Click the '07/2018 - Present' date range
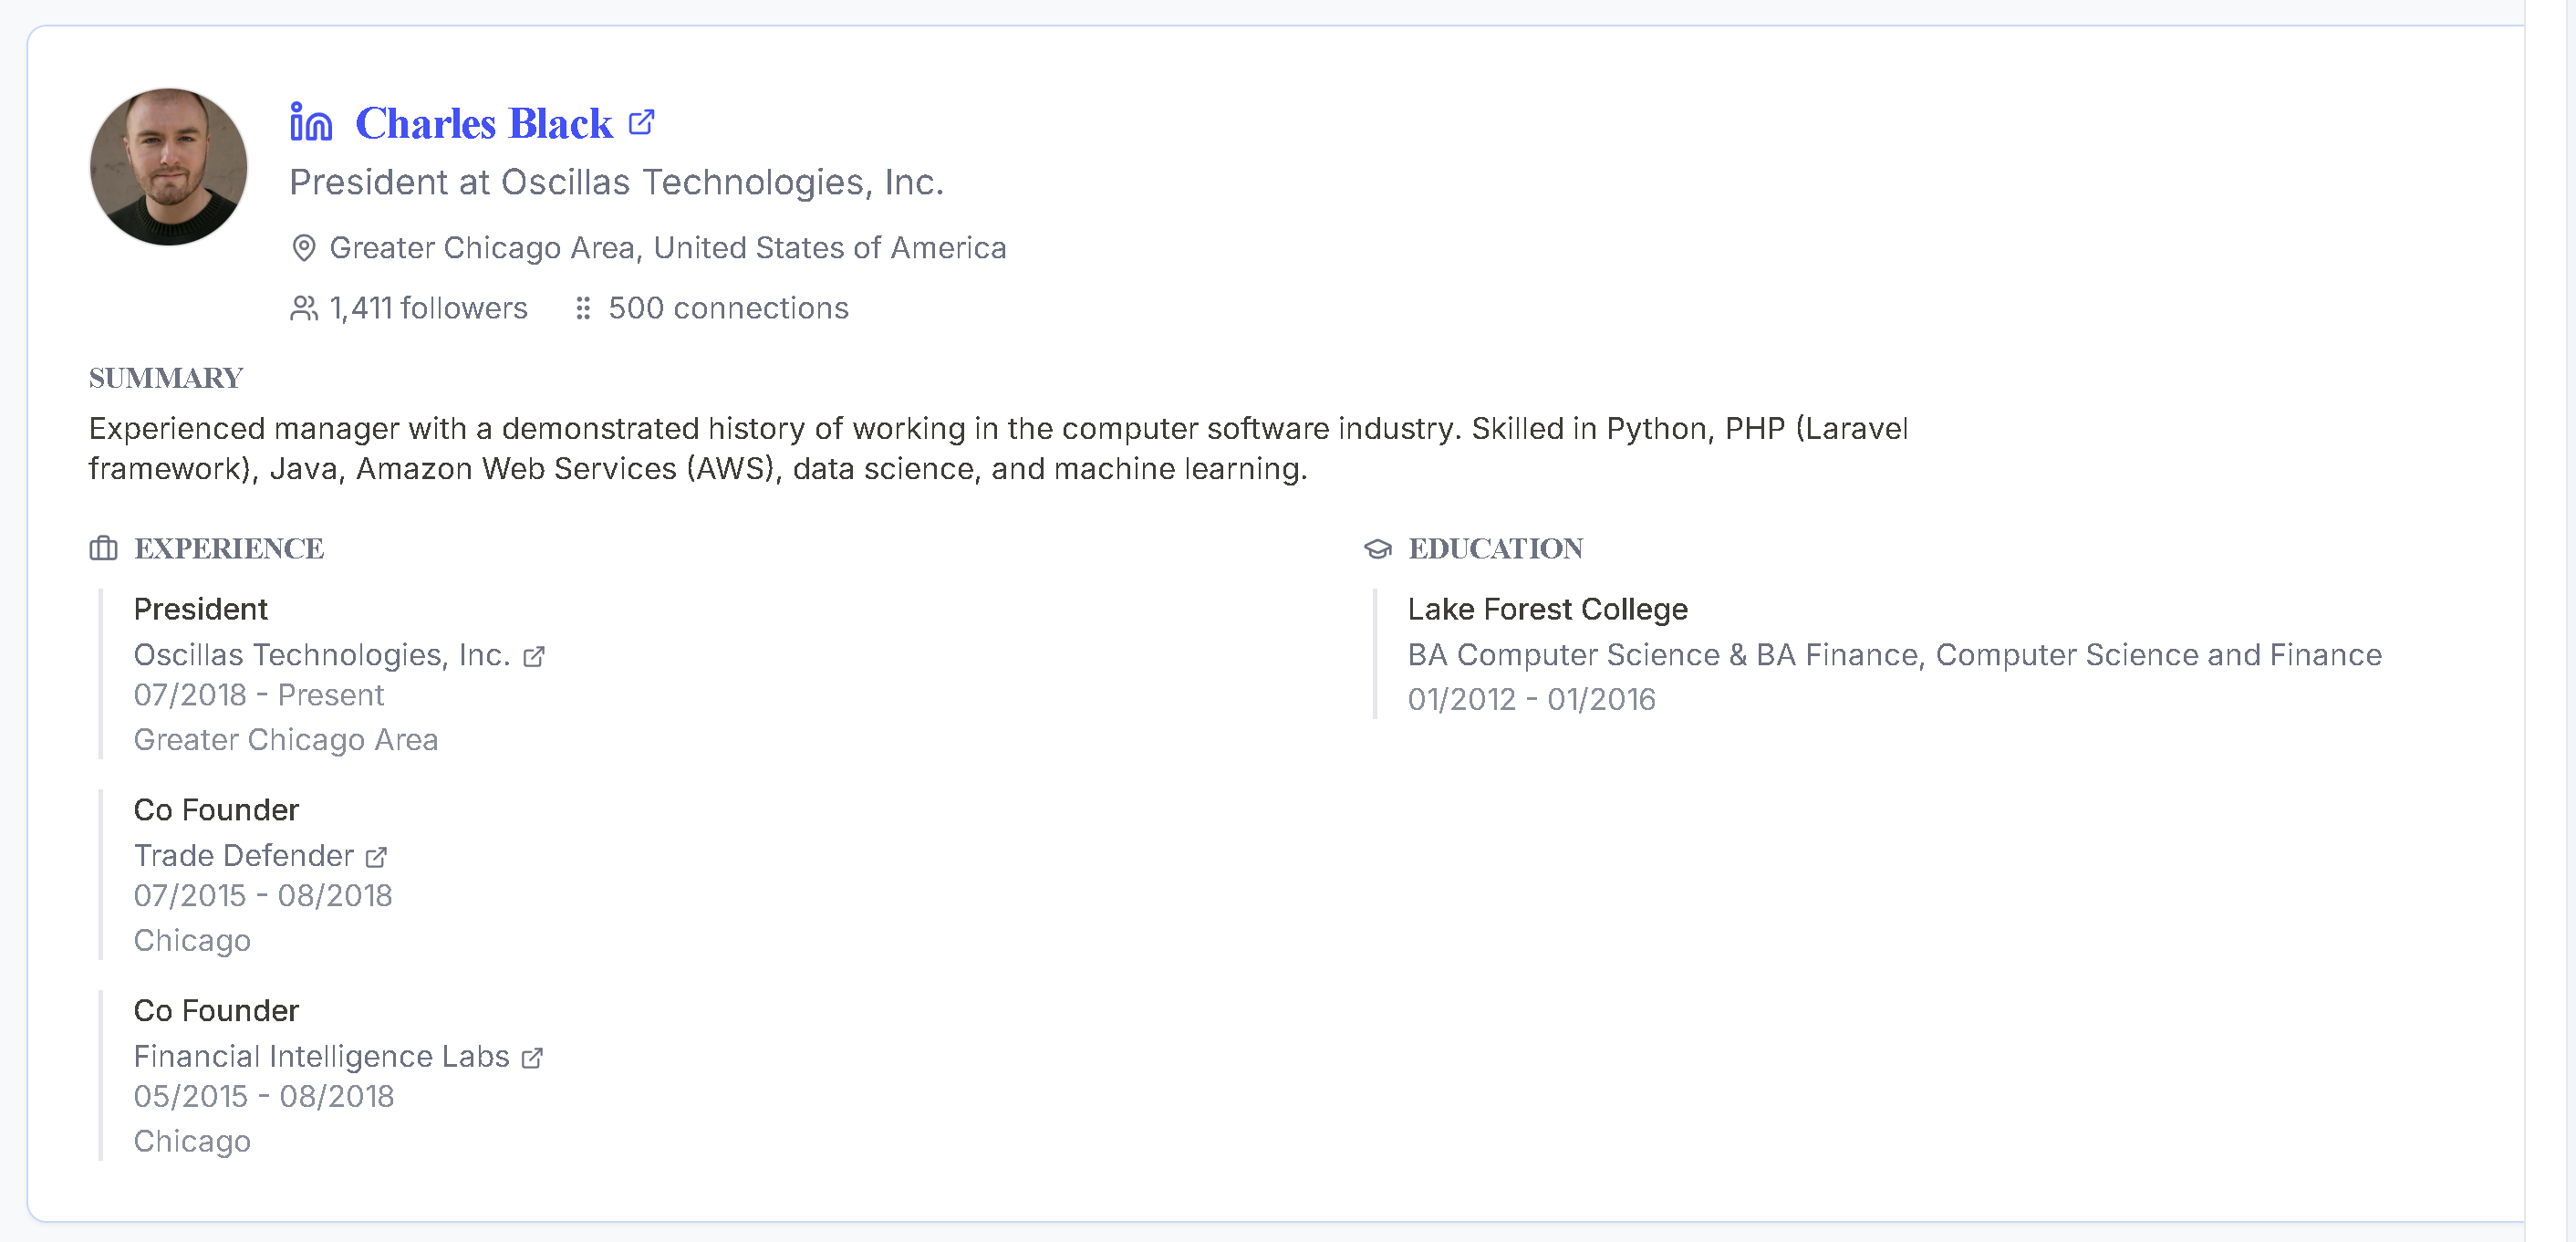2576x1242 pixels. 259,694
